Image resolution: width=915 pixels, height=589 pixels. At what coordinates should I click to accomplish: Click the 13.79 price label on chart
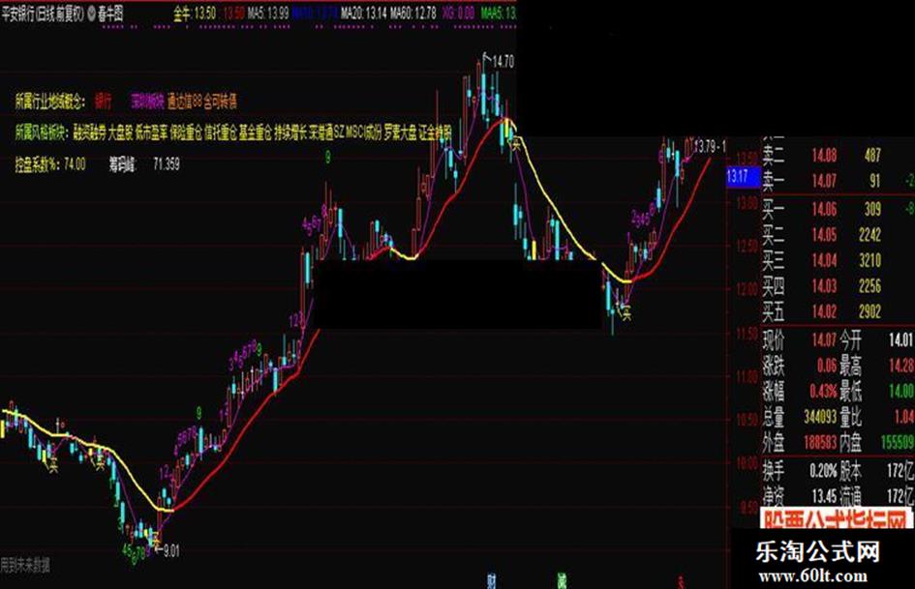[x=706, y=145]
